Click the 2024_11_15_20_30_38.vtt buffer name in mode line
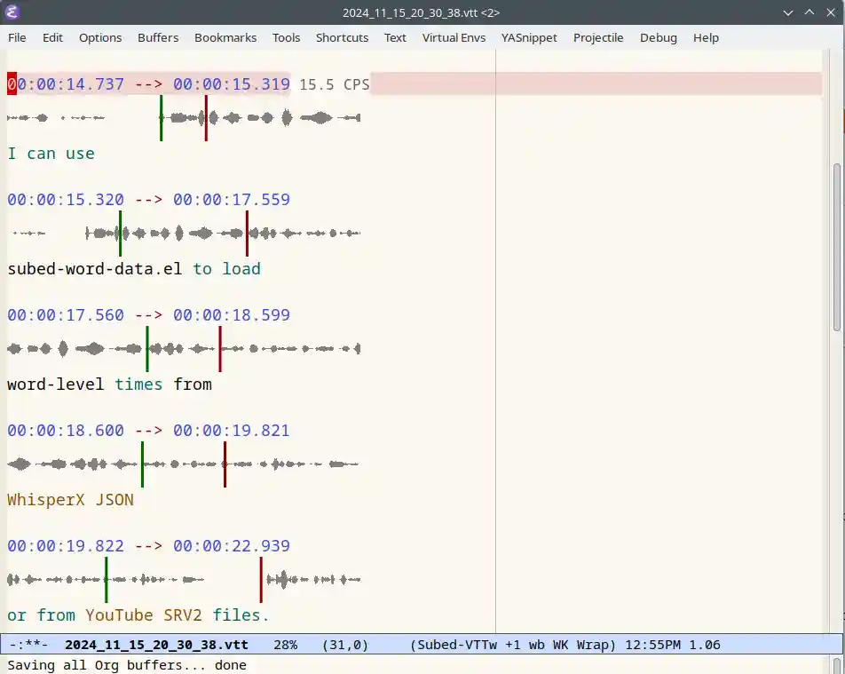845x674 pixels. [x=156, y=645]
